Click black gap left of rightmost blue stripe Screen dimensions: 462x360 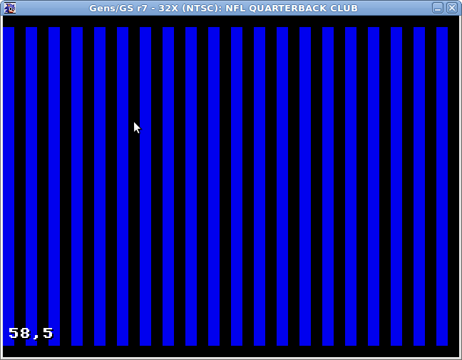click(430, 185)
